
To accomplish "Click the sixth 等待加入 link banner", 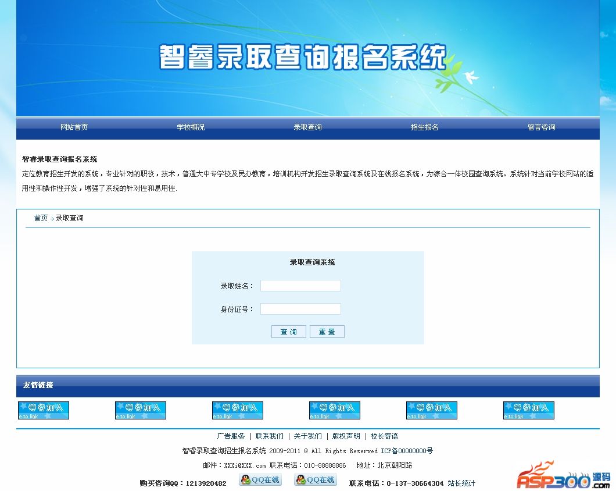I will pyautogui.click(x=529, y=410).
